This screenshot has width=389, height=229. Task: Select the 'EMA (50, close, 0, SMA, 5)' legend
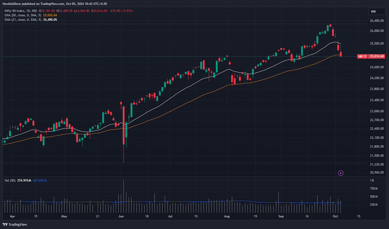point(23,15)
